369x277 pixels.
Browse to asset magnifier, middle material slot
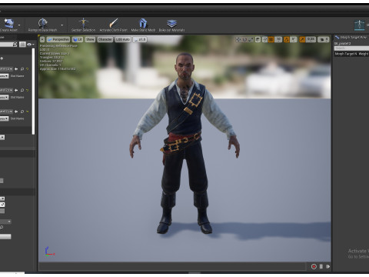tap(22, 90)
